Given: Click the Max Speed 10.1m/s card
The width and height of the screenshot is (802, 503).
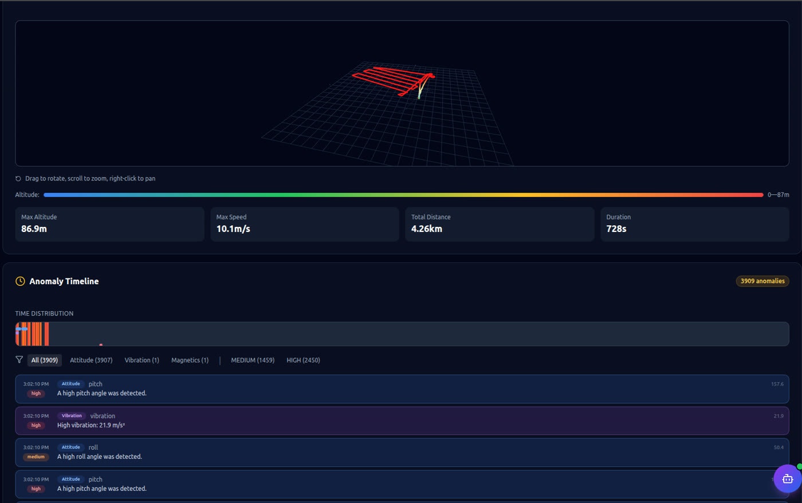Looking at the screenshot, I should 305,224.
